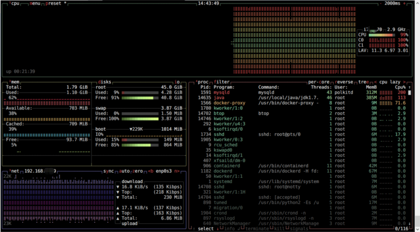420x232 pixels.
Task: Click the 14:43:49 clock at top
Action: pos(208,3)
